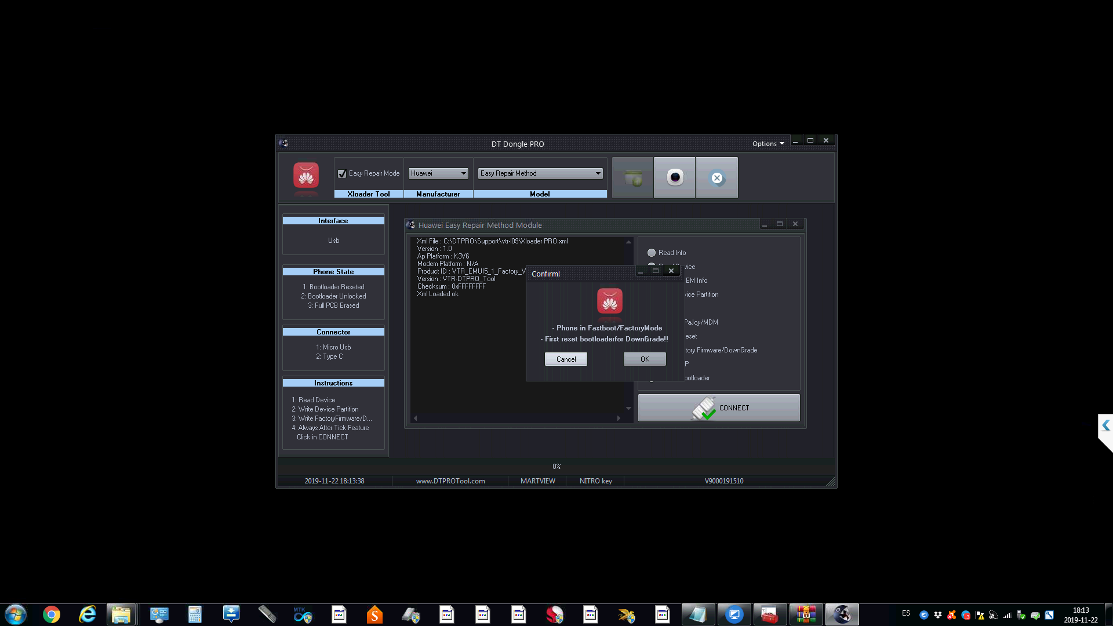1113x626 pixels.
Task: Toggle the Easy Repair Mode checkbox
Action: click(342, 173)
